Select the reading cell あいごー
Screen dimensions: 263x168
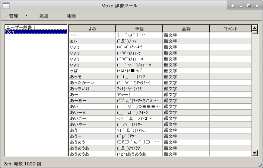pyautogui.click(x=92, y=118)
